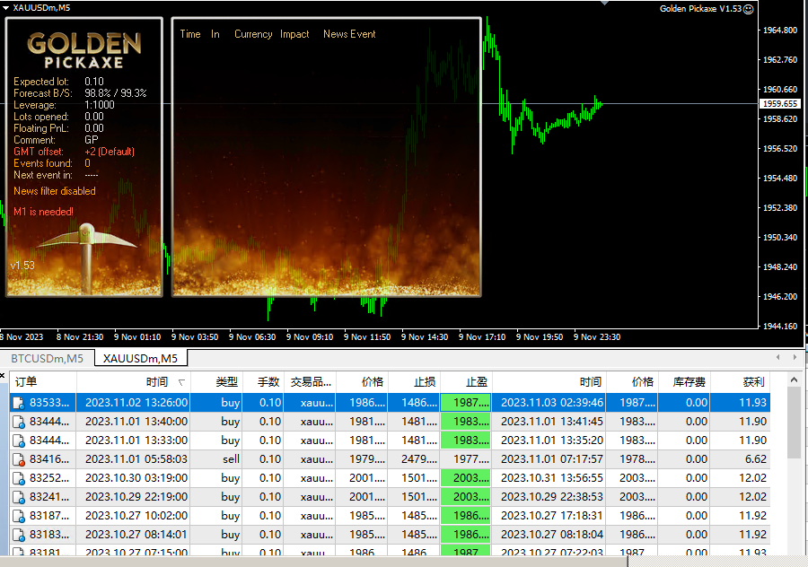Click the 9 Nov 14:30 time axis label
808x567 pixels.
pyautogui.click(x=425, y=336)
